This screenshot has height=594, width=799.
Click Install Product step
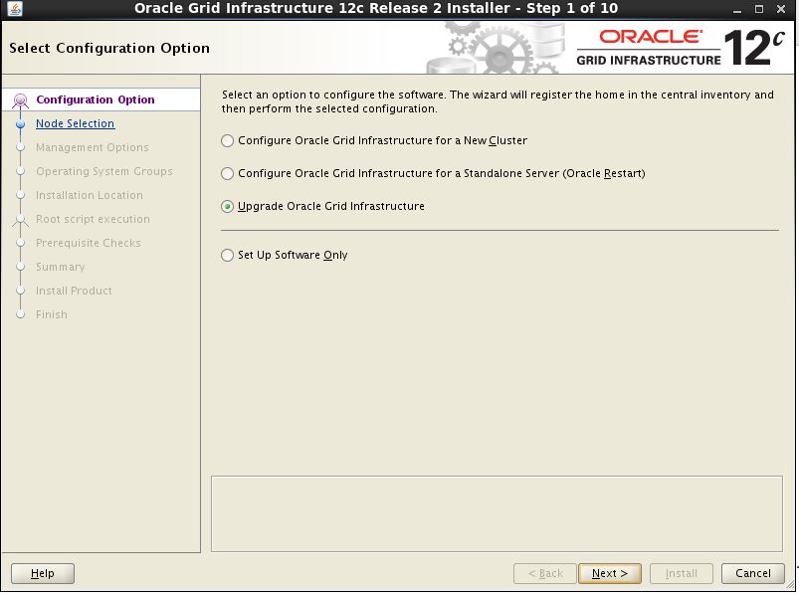[x=74, y=291]
